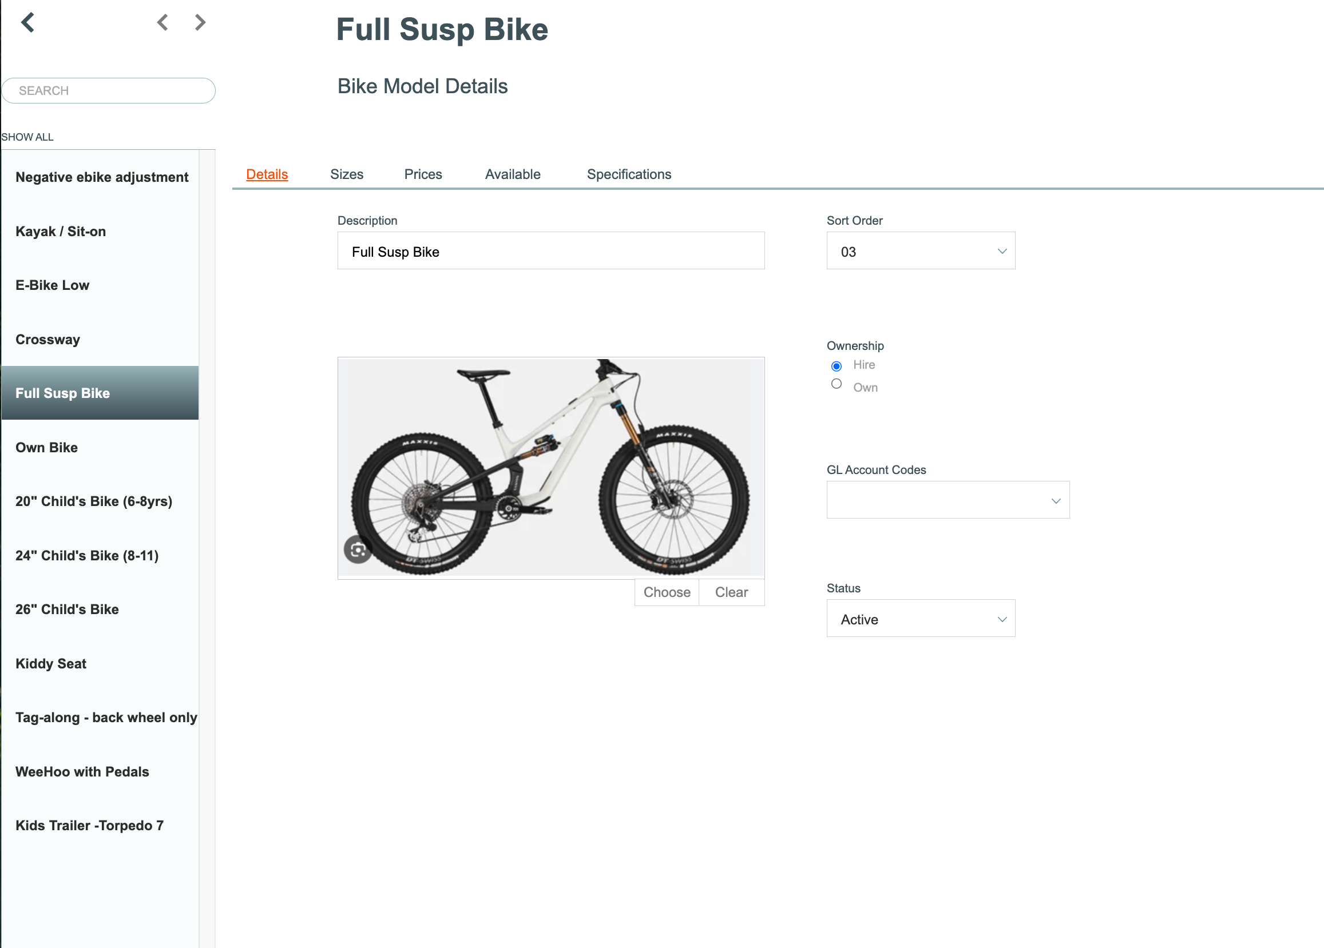Open the Available tab
This screenshot has width=1324, height=948.
[x=513, y=174]
